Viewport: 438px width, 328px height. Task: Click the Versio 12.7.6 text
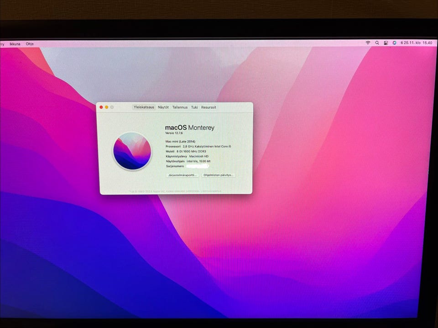pos(174,133)
